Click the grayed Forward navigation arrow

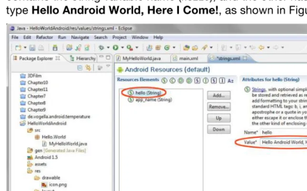[x=276, y=48]
